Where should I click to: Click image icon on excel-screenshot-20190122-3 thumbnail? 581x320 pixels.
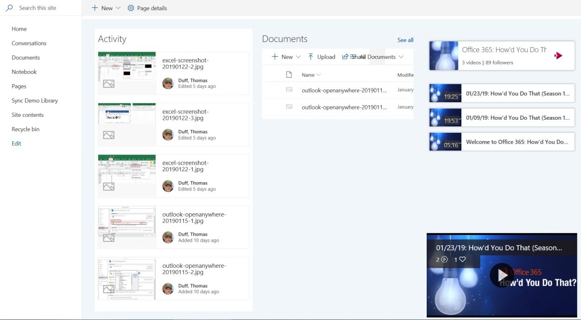pos(108,135)
